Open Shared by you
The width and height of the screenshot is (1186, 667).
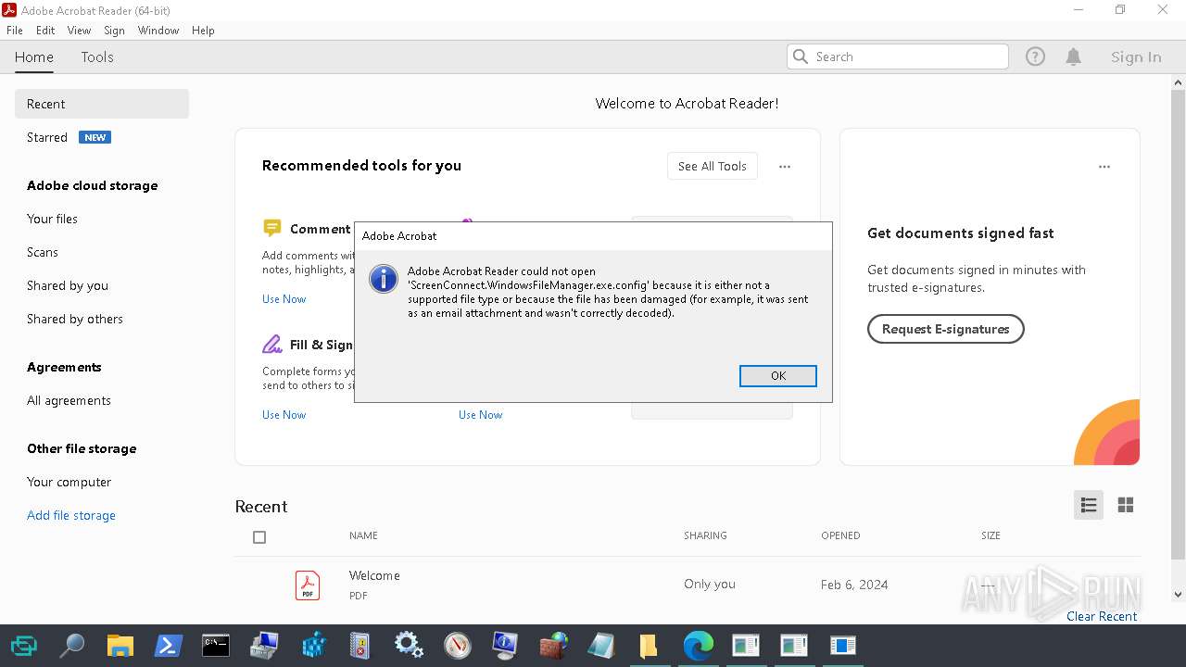(x=68, y=285)
